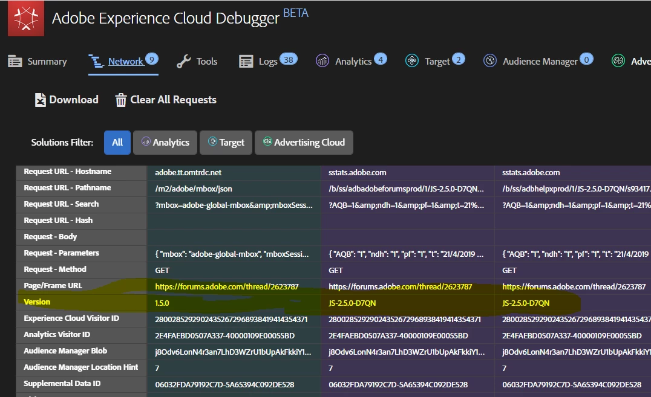The image size is (651, 397).
Task: Open the Network tab
Action: (x=125, y=62)
